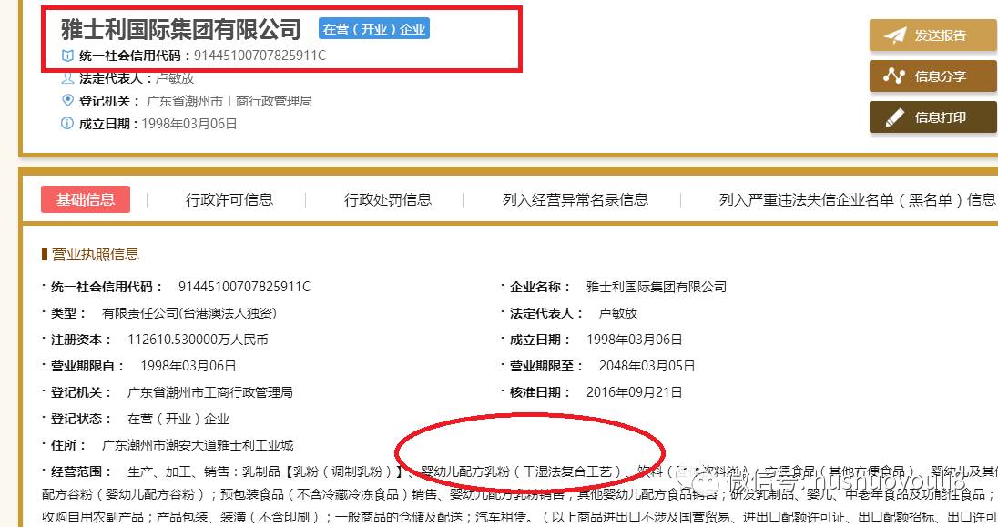This screenshot has height=527, width=998.
Task: Click the person icon beside 法定代表人
Action: (66, 77)
